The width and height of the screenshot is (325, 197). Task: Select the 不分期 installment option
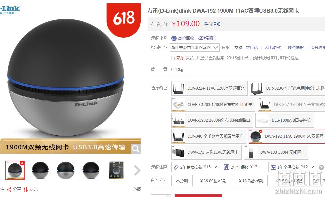click(182, 181)
